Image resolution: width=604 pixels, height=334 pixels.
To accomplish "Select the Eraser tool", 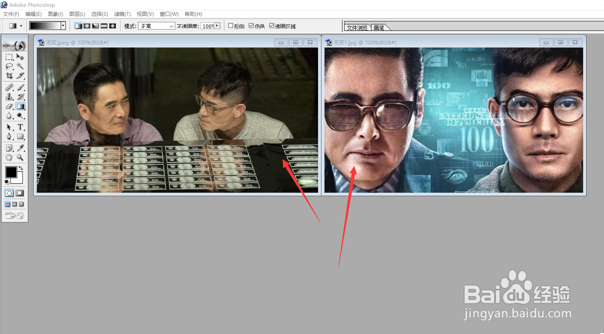I will click(x=9, y=107).
